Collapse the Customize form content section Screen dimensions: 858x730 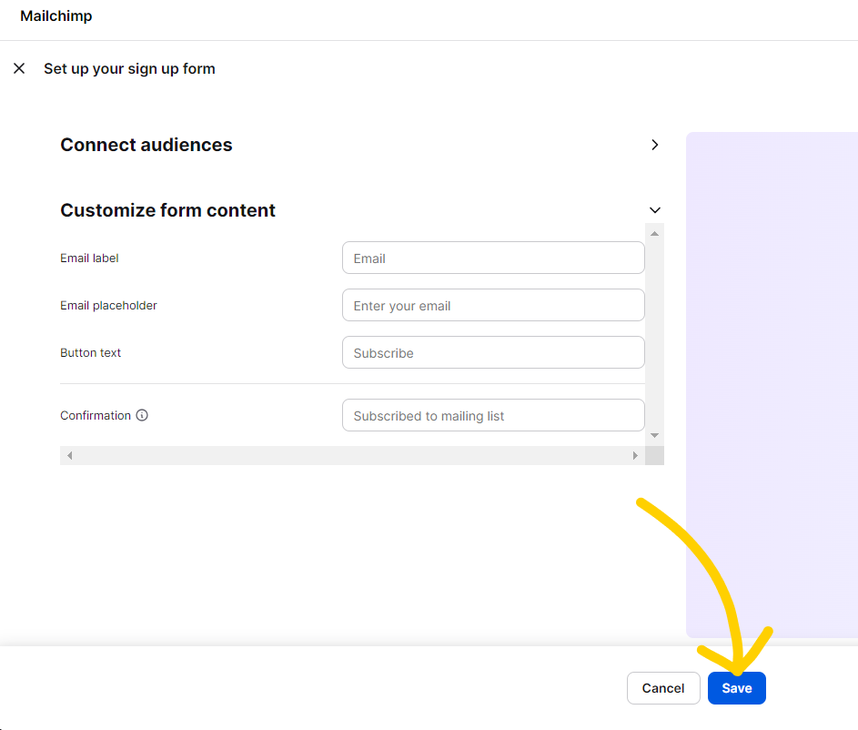[x=654, y=210]
